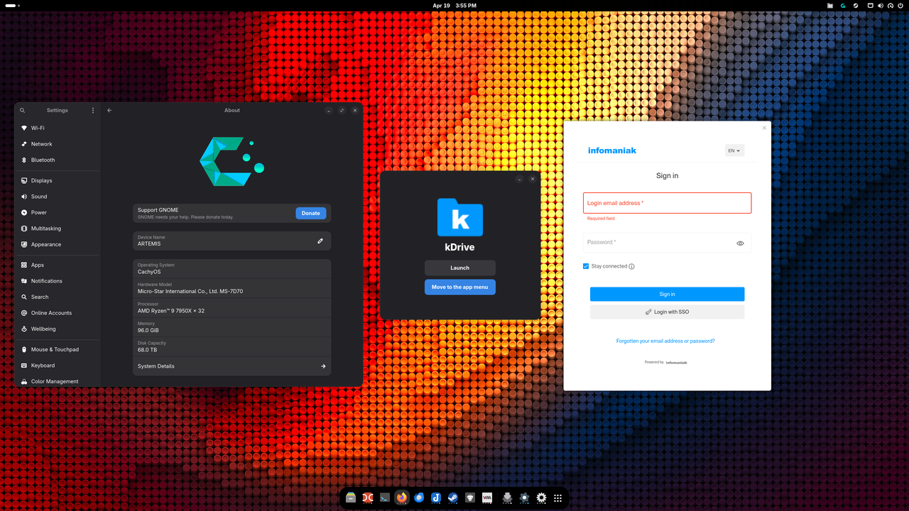Select Mouse & Touchpad settings

pos(57,350)
